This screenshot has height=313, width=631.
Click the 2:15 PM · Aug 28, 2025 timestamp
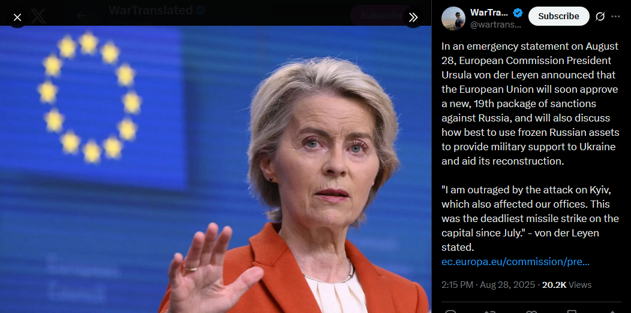click(489, 285)
